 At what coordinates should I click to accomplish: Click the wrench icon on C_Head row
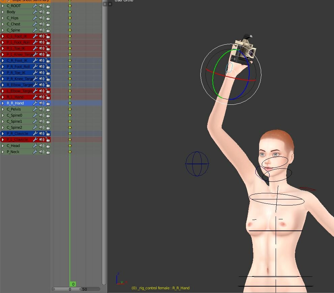point(35,146)
